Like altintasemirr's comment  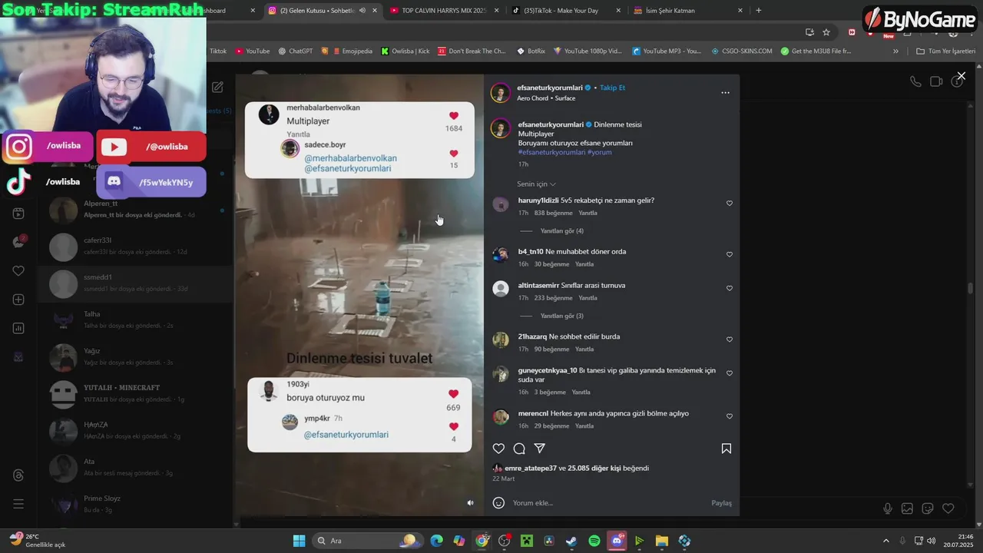(x=730, y=289)
